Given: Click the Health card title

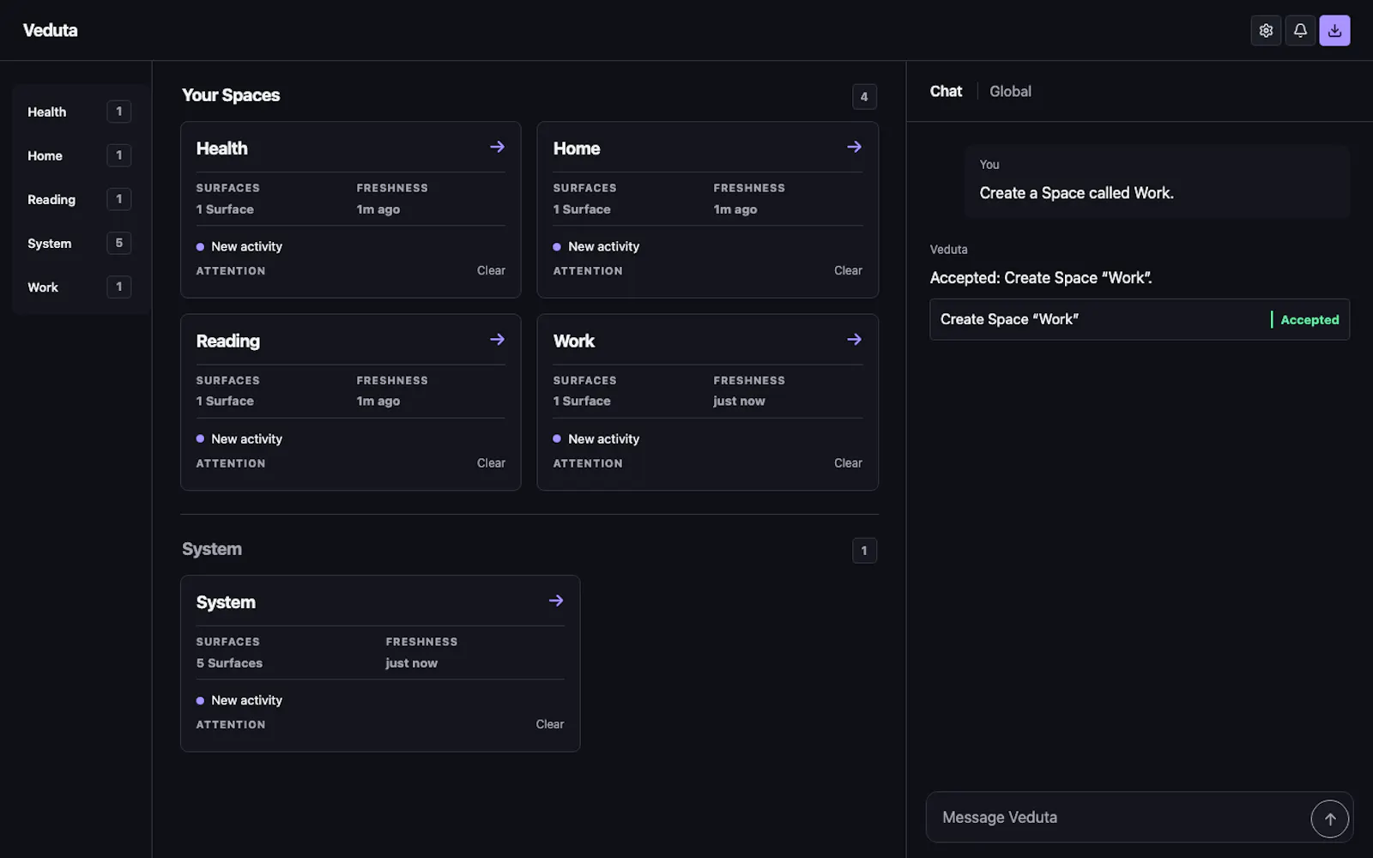Looking at the screenshot, I should 221,148.
